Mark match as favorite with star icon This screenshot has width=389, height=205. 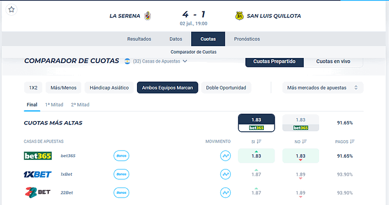(x=11, y=10)
